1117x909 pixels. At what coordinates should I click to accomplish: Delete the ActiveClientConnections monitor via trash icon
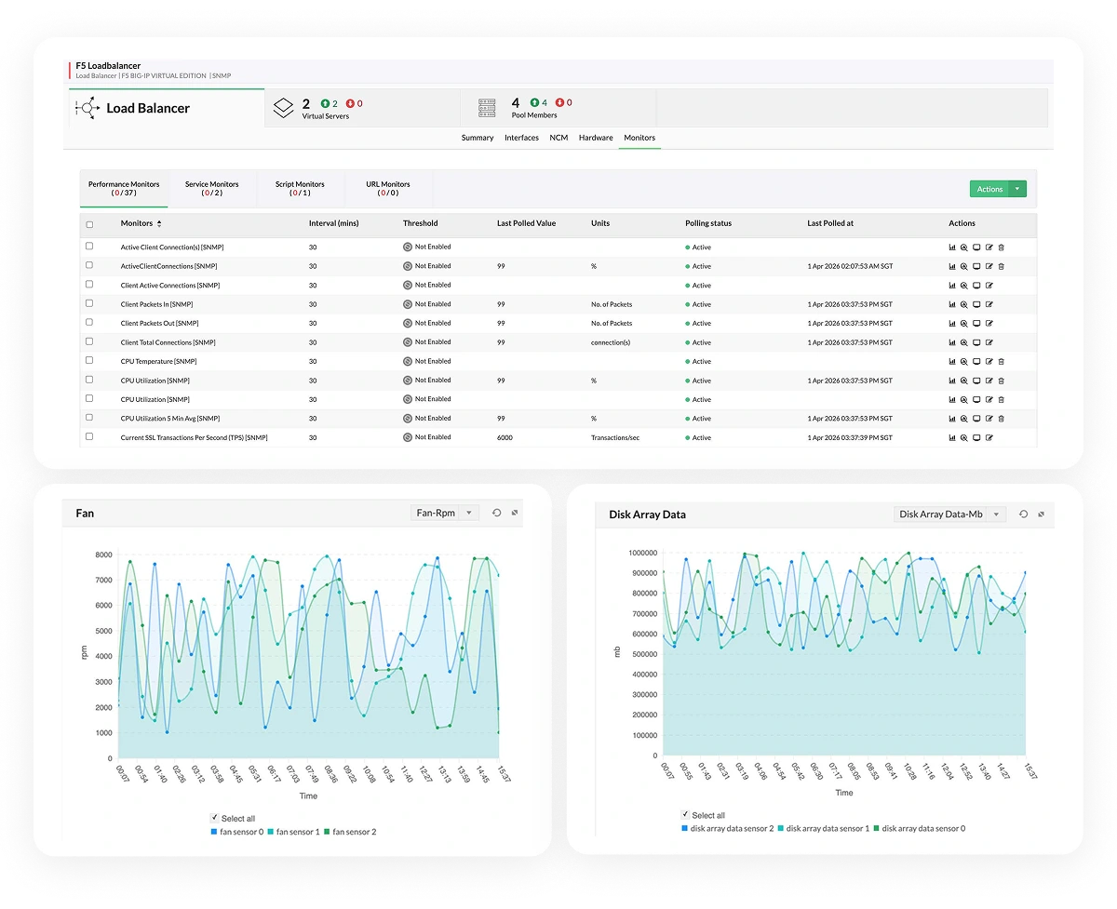click(1002, 266)
